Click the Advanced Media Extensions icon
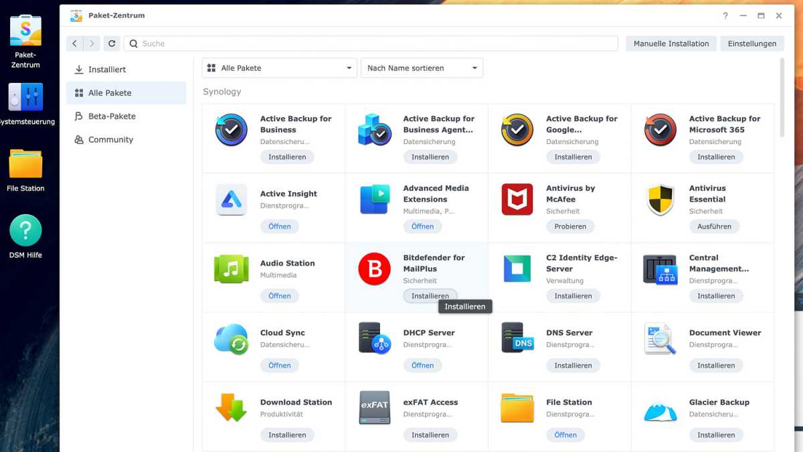The height and width of the screenshot is (452, 803). click(375, 200)
